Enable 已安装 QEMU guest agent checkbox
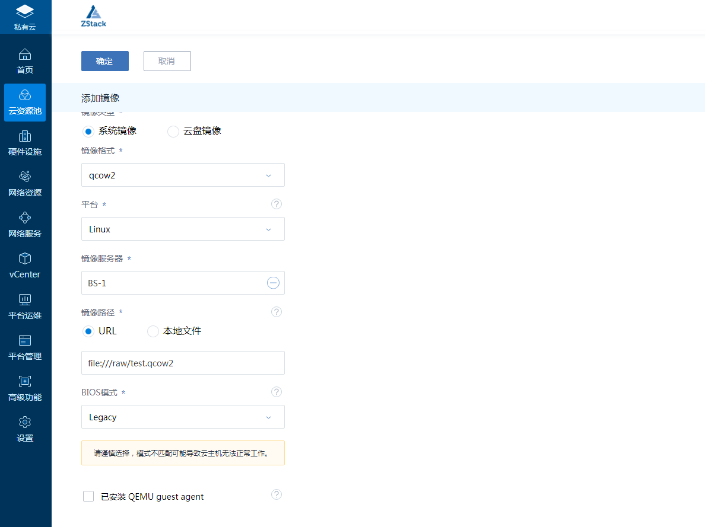The image size is (705, 527). click(88, 496)
